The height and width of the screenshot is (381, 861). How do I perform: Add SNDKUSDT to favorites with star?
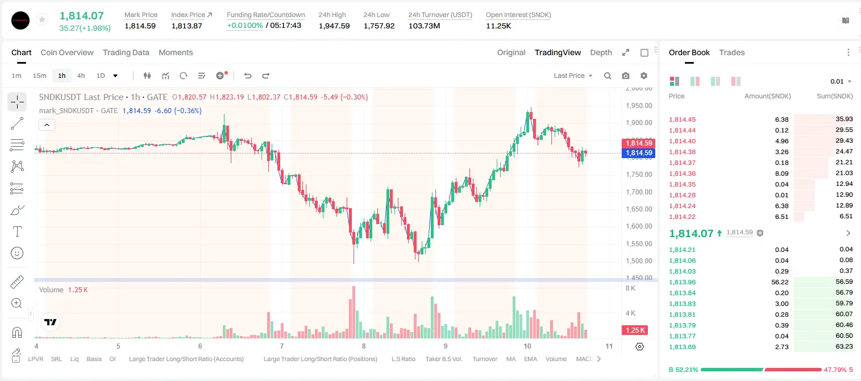tap(41, 20)
